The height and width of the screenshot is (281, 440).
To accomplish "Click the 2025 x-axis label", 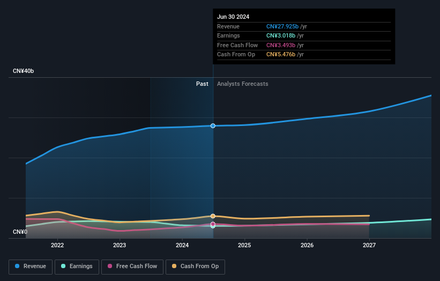I will [x=244, y=246].
